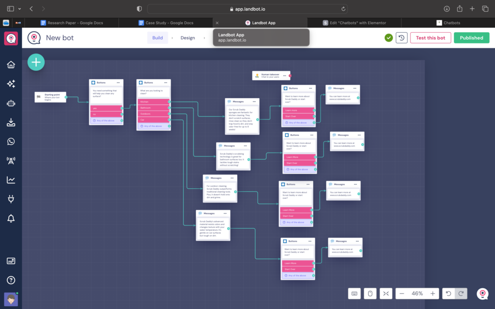Click the teal add block plus button

tap(36, 62)
